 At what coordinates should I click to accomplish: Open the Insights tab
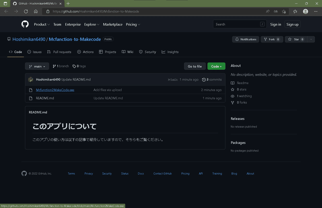(x=170, y=52)
